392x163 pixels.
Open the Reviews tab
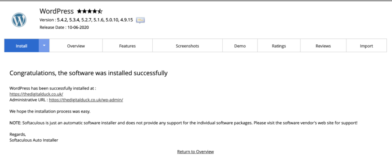323,46
